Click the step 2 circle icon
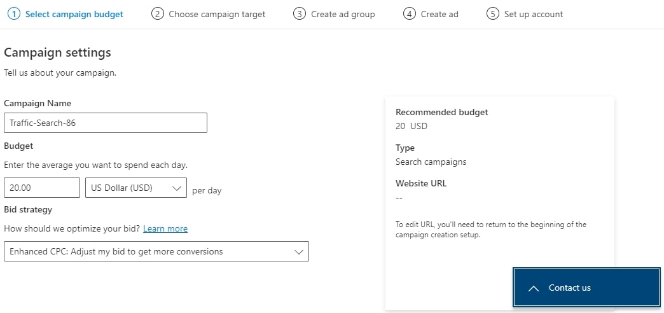The width and height of the screenshot is (664, 313). 157,14
